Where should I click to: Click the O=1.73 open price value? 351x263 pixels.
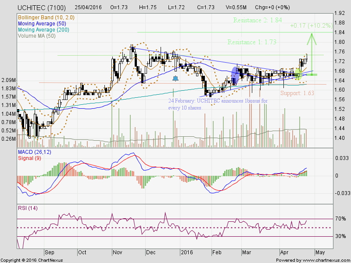click(x=119, y=7)
